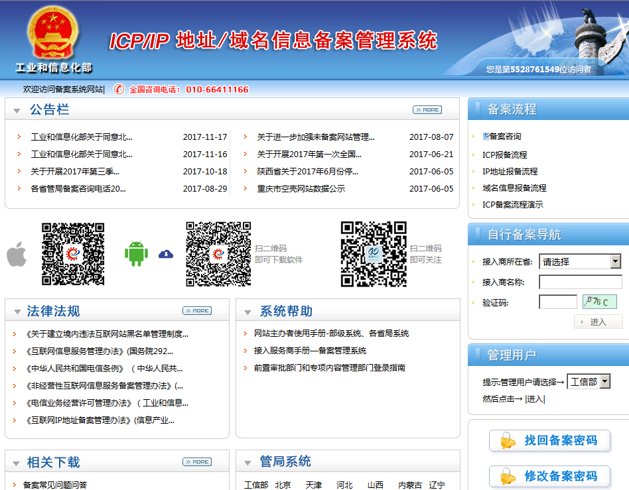The width and height of the screenshot is (629, 490).
Task: Click the Android robot icon
Action: 137,253
